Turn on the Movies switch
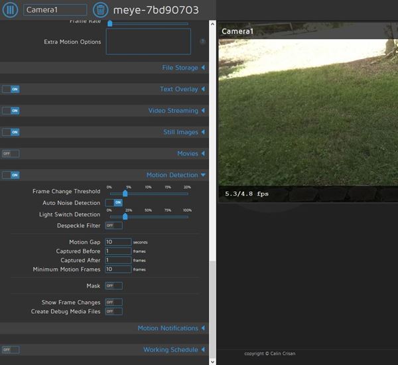 click(x=11, y=153)
